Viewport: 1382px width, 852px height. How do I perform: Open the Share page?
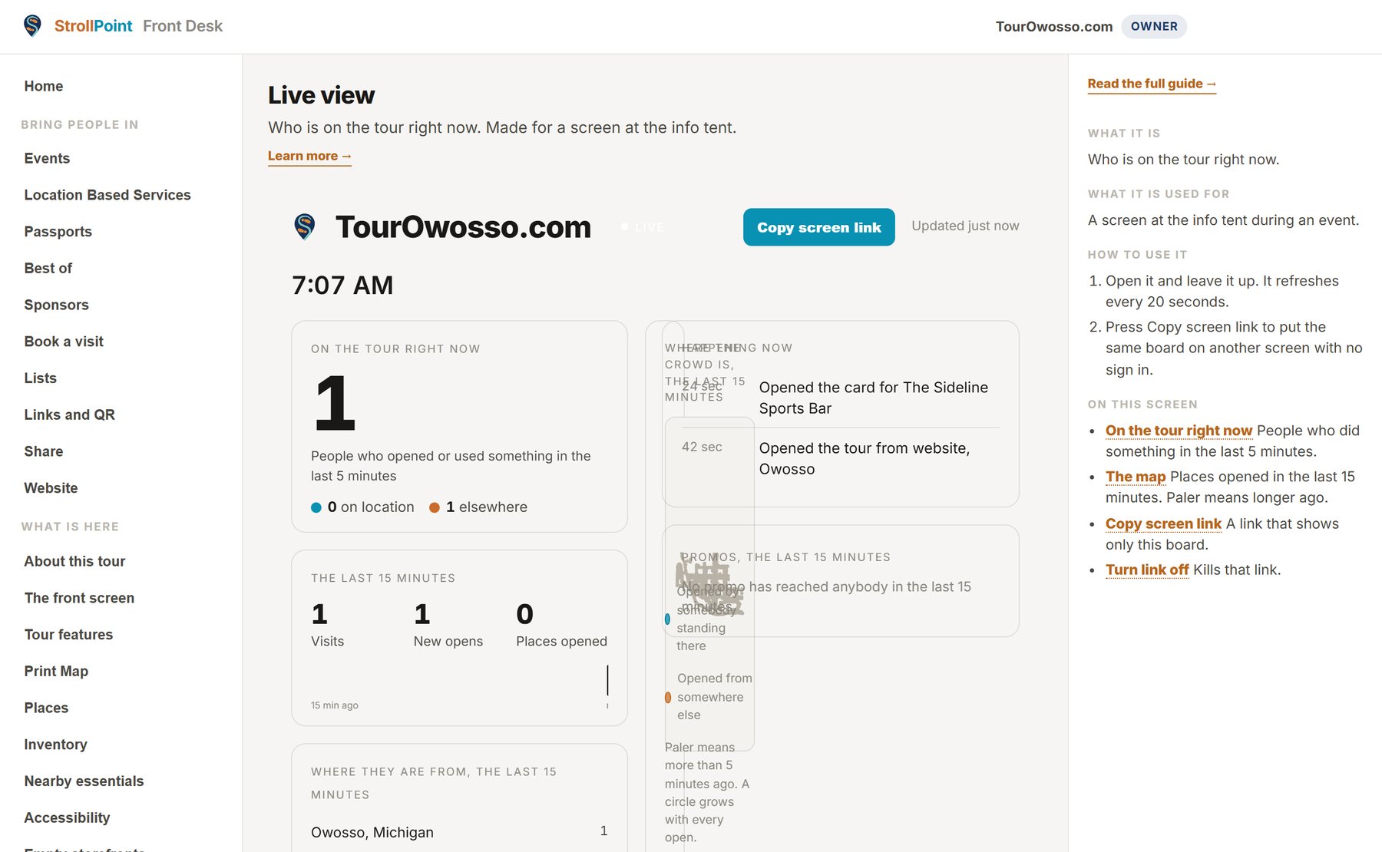tap(44, 451)
